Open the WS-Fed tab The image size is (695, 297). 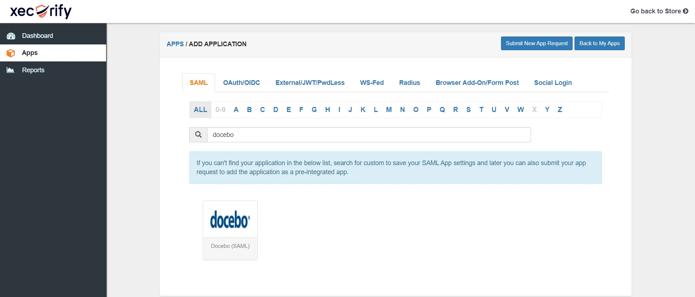(x=372, y=83)
